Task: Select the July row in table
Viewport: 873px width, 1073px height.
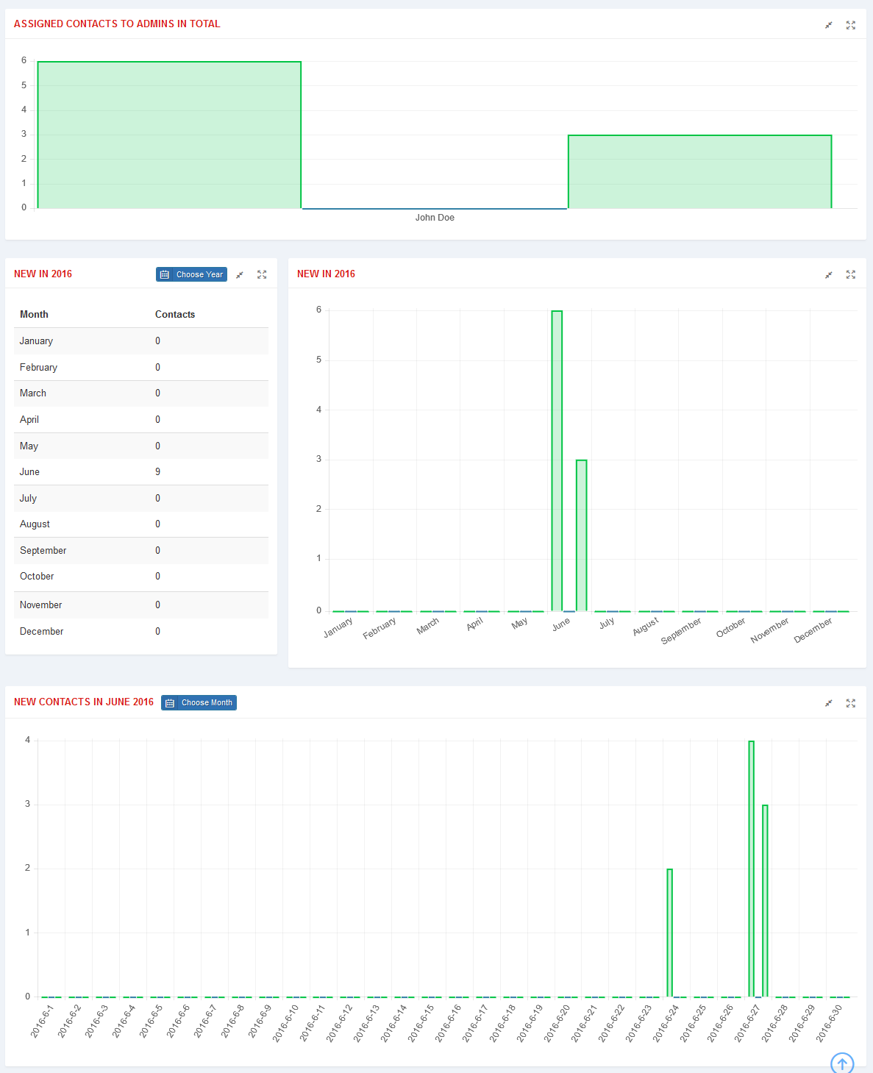Action: [141, 498]
